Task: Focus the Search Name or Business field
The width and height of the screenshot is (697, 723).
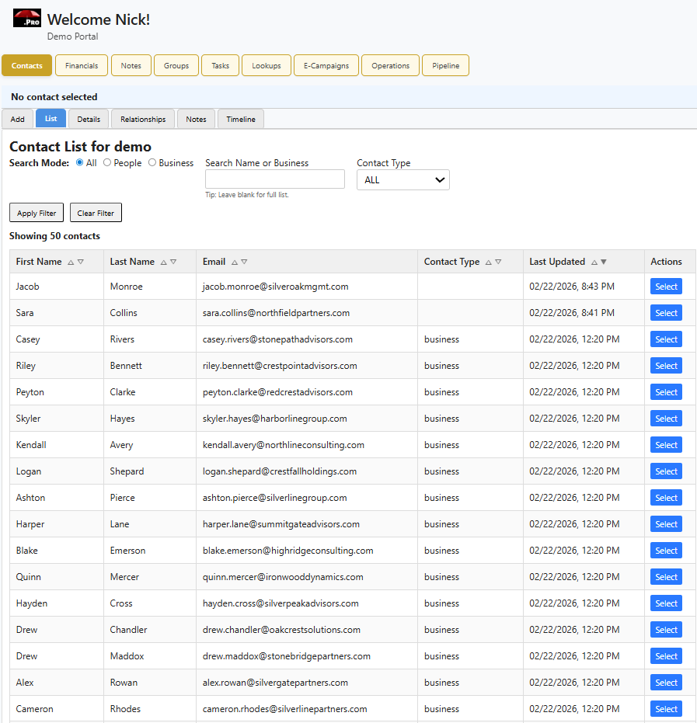Action: coord(275,179)
